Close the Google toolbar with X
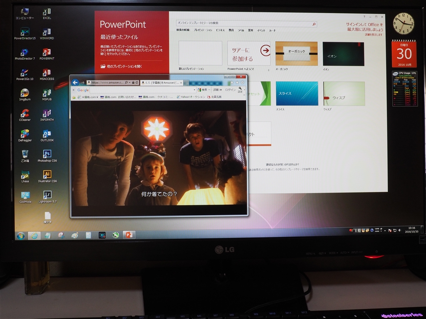This screenshot has height=319, width=426. pos(73,90)
